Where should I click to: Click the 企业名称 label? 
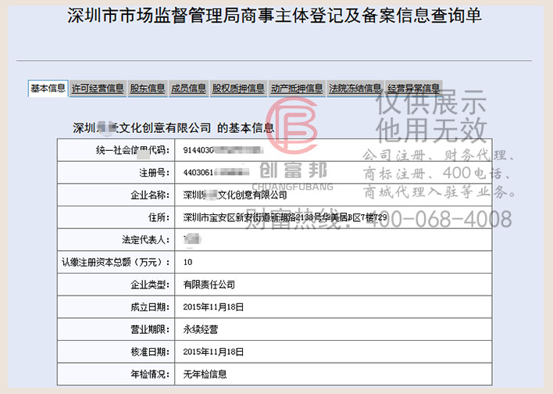click(x=150, y=195)
